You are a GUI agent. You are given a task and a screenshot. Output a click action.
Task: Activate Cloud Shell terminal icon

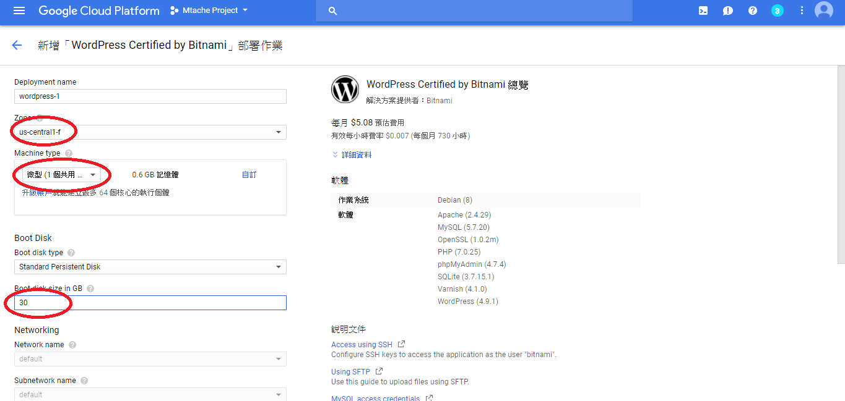(703, 11)
